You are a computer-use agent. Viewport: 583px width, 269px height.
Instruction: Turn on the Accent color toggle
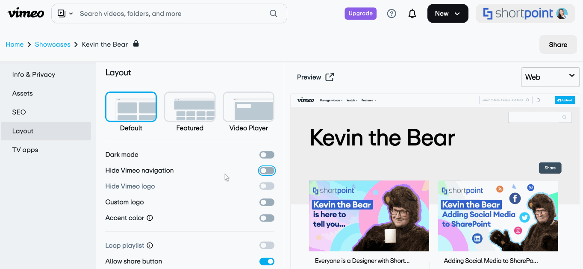(x=267, y=218)
